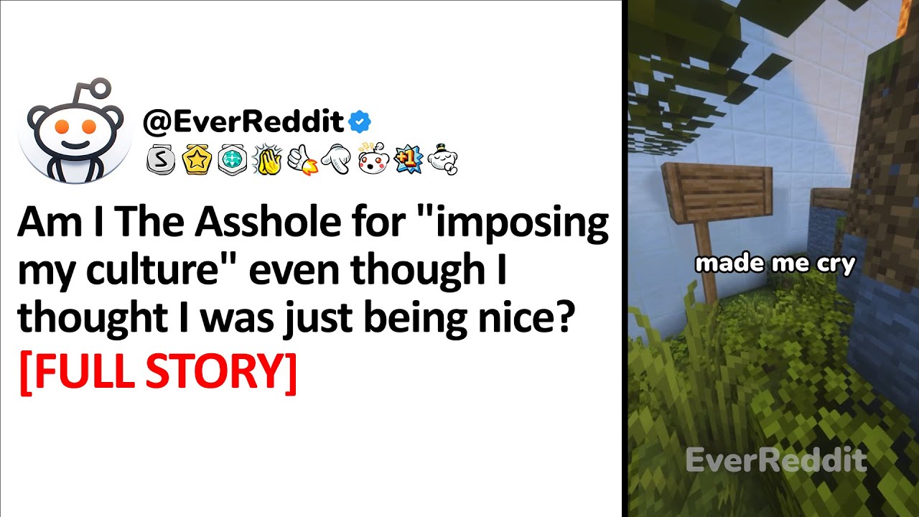Click the clapping hands award

(268, 160)
